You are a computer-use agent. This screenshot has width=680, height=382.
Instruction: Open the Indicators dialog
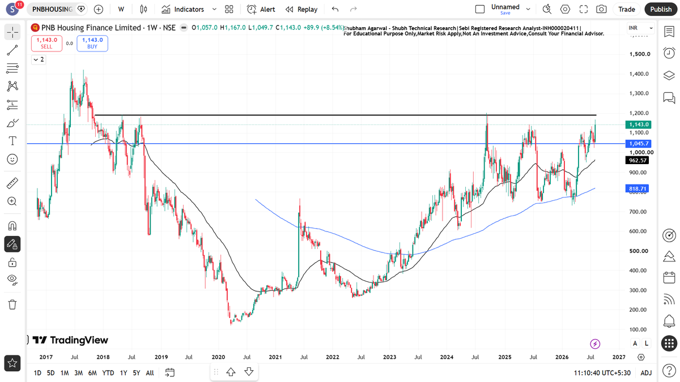[x=182, y=9]
